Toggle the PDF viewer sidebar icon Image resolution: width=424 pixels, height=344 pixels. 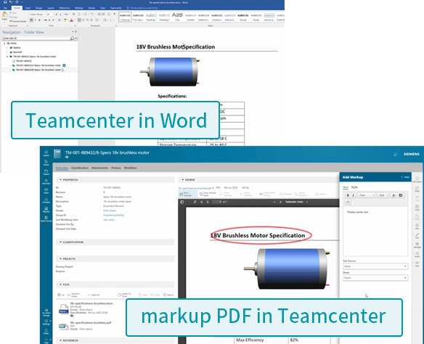[x=182, y=202]
